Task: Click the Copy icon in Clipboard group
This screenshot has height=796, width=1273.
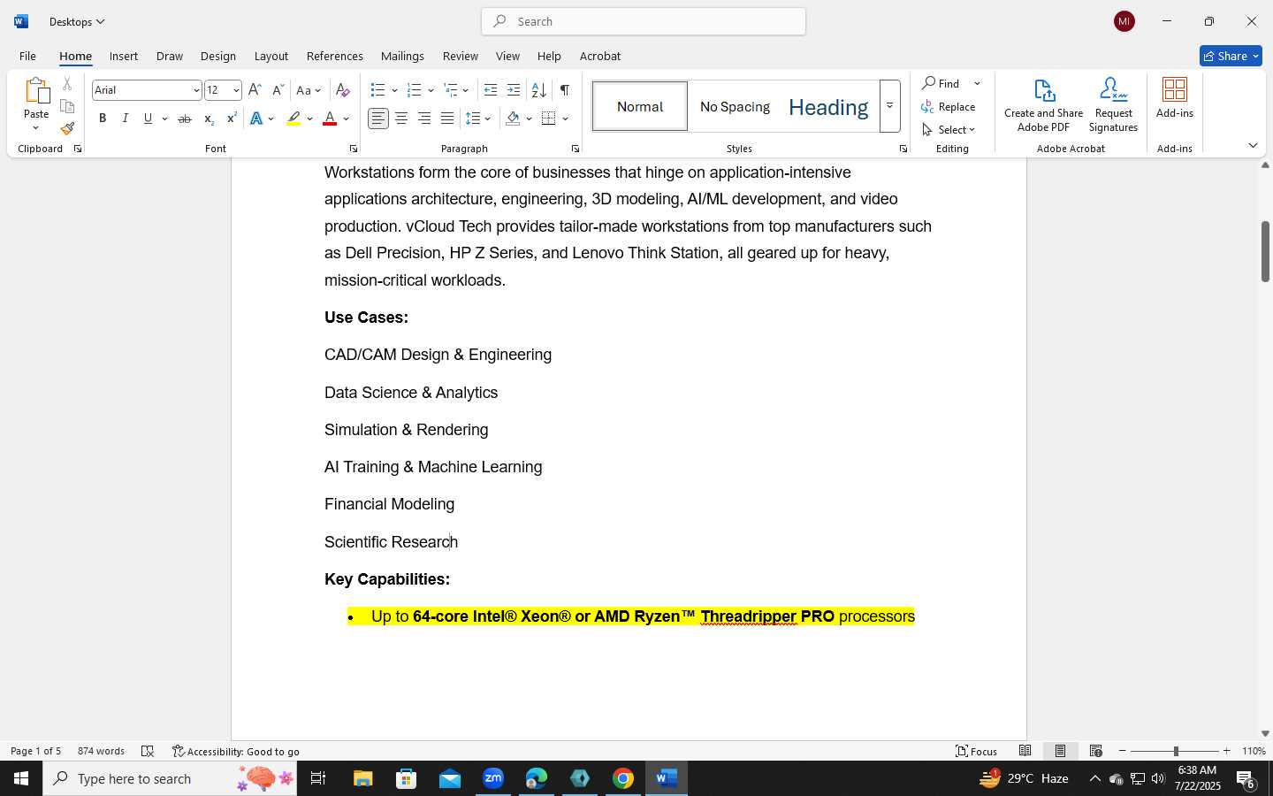Action: point(67,106)
